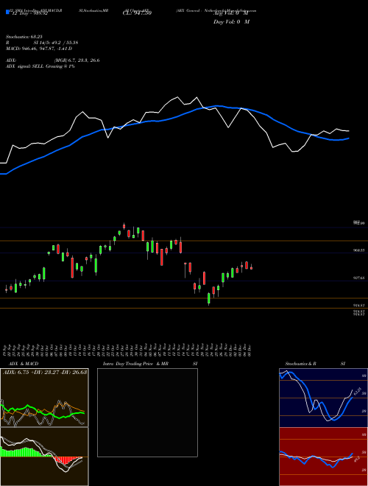The height and width of the screenshot is (486, 368).
Task: Click the blue 12 Day SMA legend square
Action: pos(7,12)
